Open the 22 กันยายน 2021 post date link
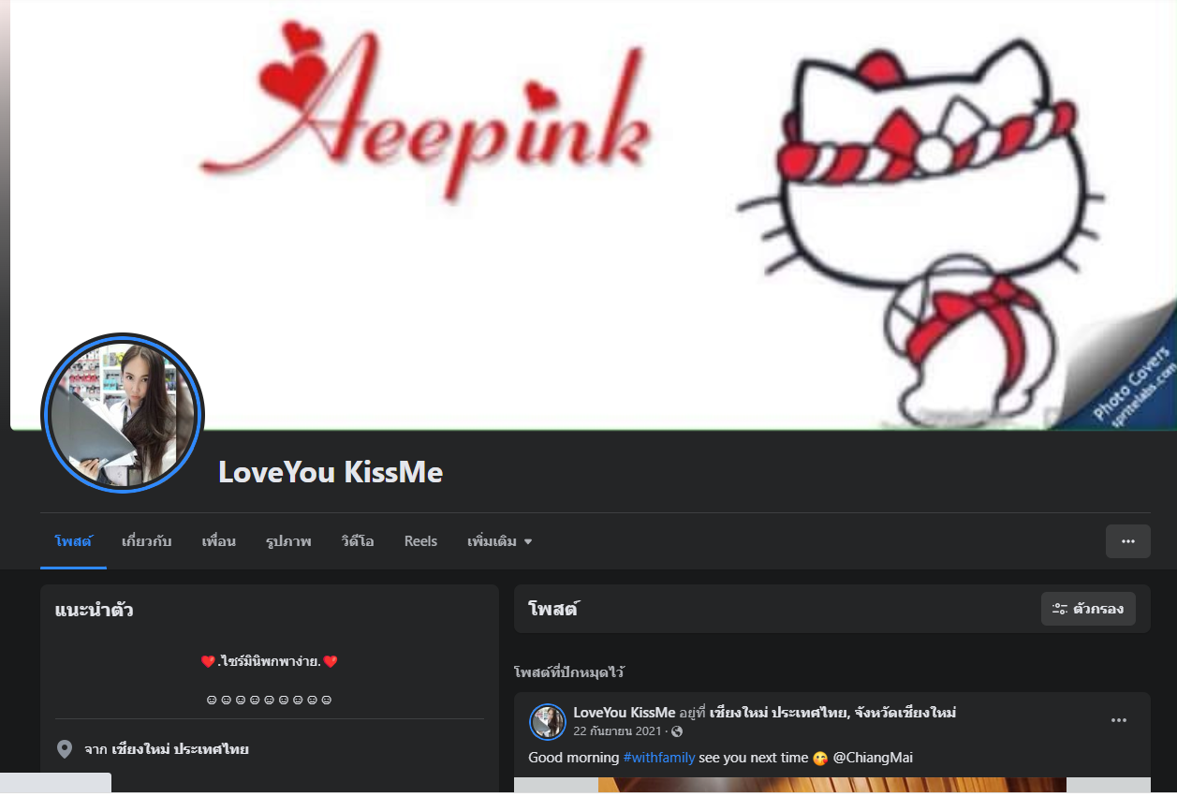The image size is (1177, 797). click(617, 731)
